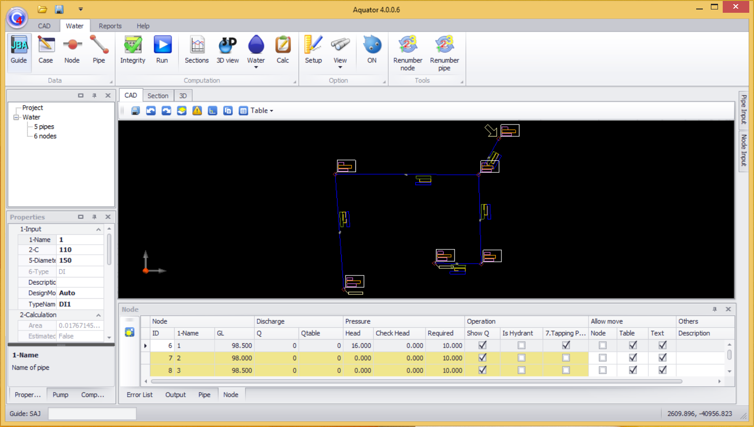This screenshot has width=754, height=427.
Task: Enable Tapping Point for node 3
Action: (x=566, y=370)
